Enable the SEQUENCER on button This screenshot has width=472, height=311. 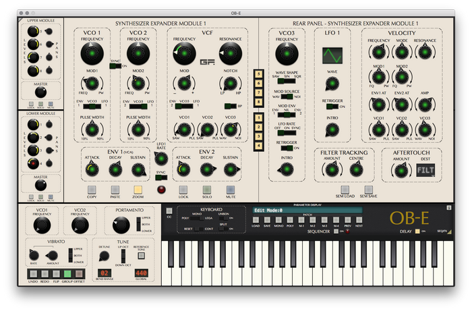click(x=336, y=231)
